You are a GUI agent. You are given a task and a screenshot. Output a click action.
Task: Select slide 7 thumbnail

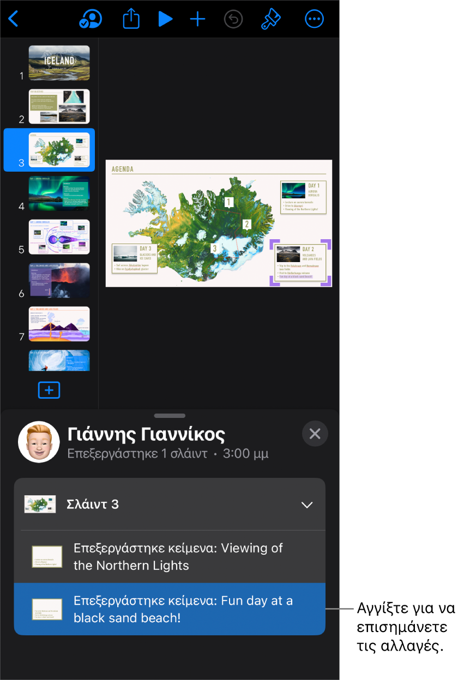(59, 324)
